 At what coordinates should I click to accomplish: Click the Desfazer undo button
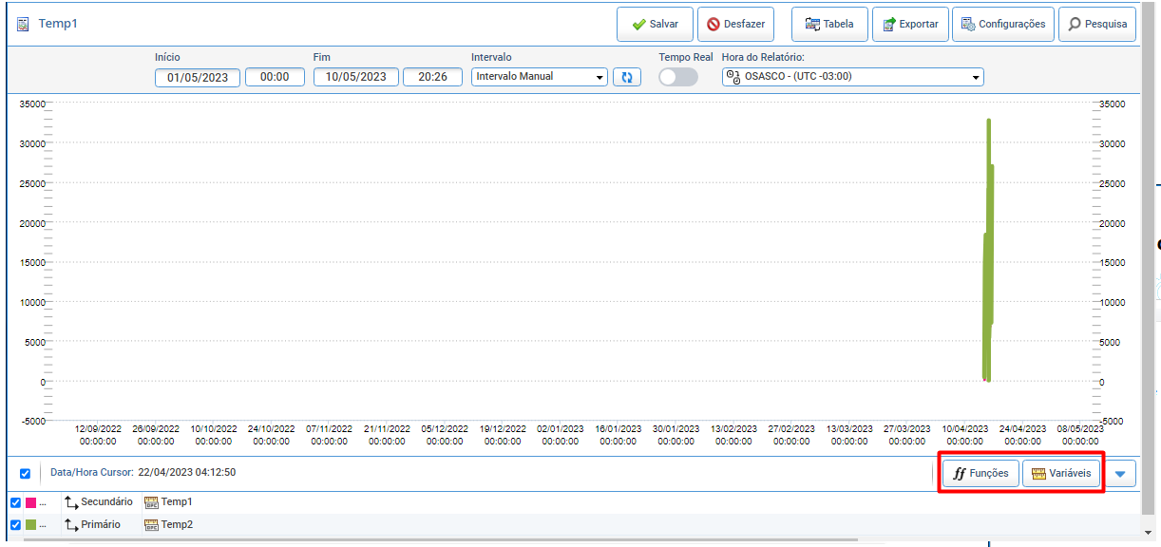click(735, 25)
